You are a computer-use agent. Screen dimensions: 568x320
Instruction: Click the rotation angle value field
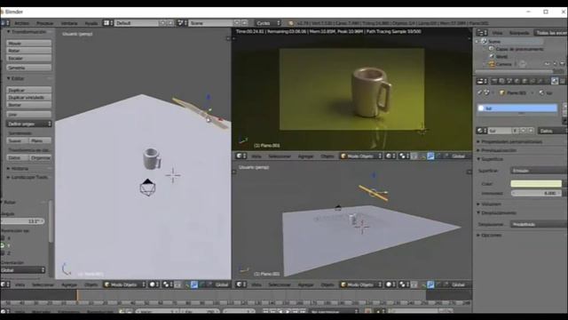[23, 221]
